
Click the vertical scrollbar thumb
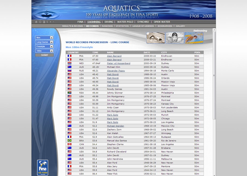[214, 75]
